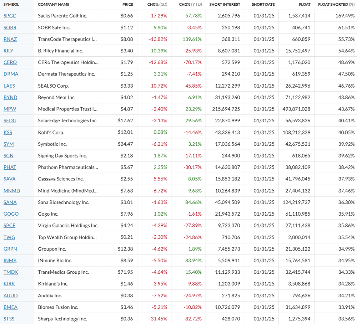Viewport: 357px width, 324px height.
Task: Open the STSS ticker link
Action: (x=9, y=319)
